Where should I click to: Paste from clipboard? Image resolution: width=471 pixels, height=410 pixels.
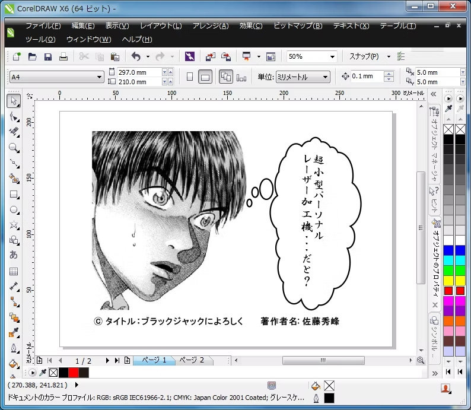(x=115, y=56)
